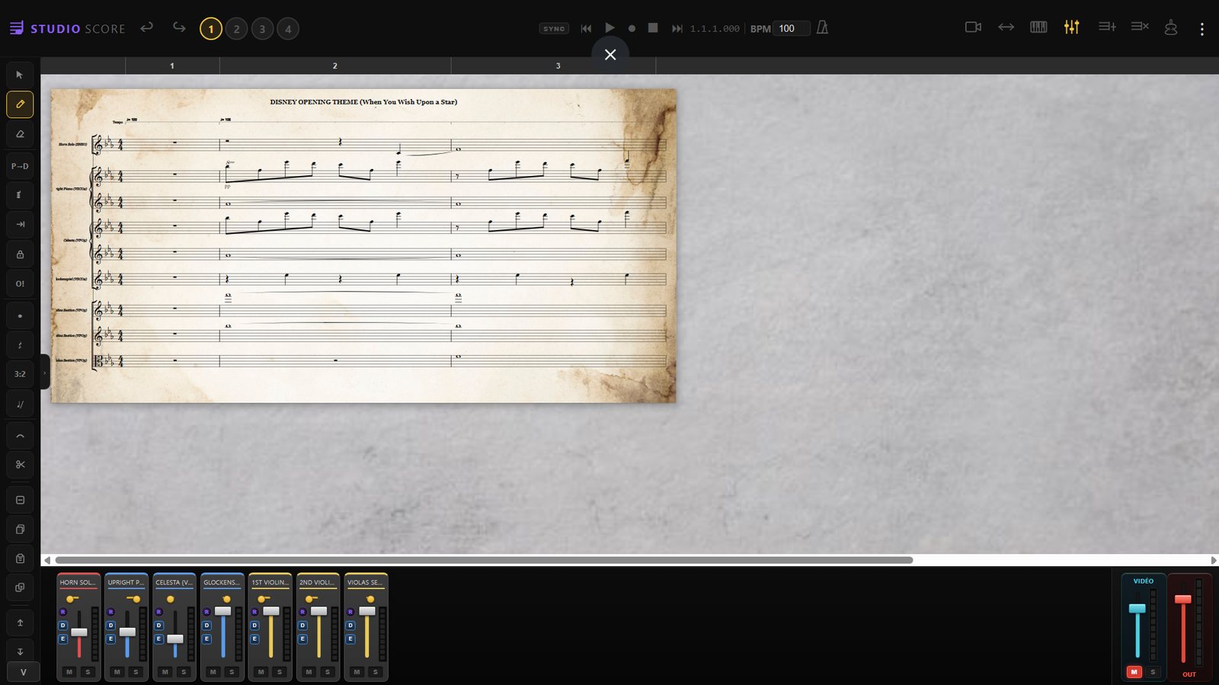Screen dimensions: 1219x685
Task: Click the tab arrow-to-bar tool
Action: coord(20,224)
